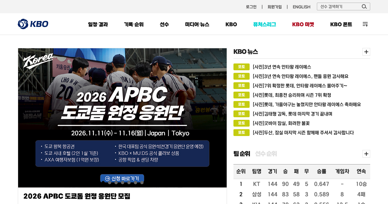Image resolution: width=388 pixels, height=204 pixels.
Task: Open the 2026 APBC 도쿄돔 원정 응원단 모집 headline
Action: pyautogui.click(x=77, y=196)
